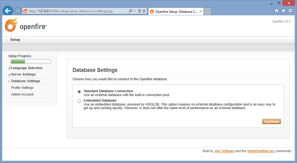
Task: Open the address bar dropdown arrow
Action: (135, 11)
